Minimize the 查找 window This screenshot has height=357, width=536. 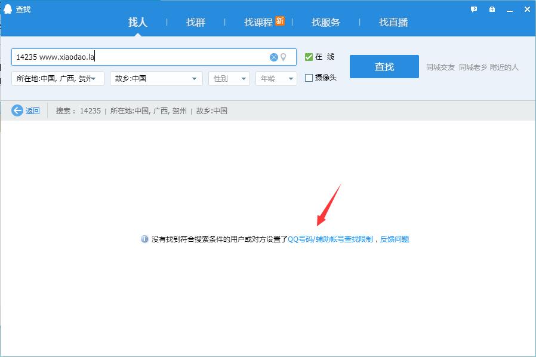(x=509, y=9)
